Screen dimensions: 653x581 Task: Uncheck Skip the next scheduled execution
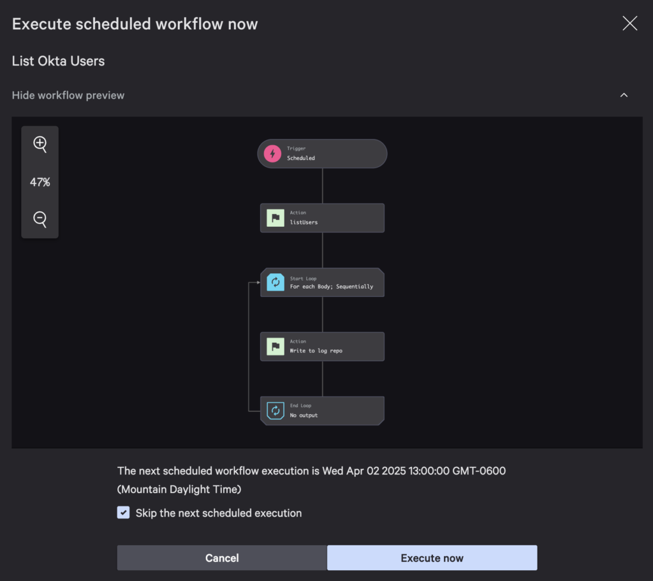coord(124,513)
